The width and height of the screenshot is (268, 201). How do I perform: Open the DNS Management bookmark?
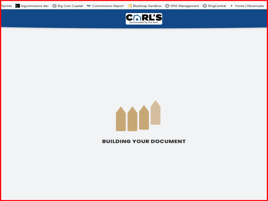click(182, 6)
